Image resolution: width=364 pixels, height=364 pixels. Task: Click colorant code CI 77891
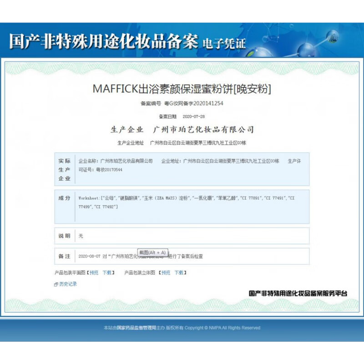(251, 198)
